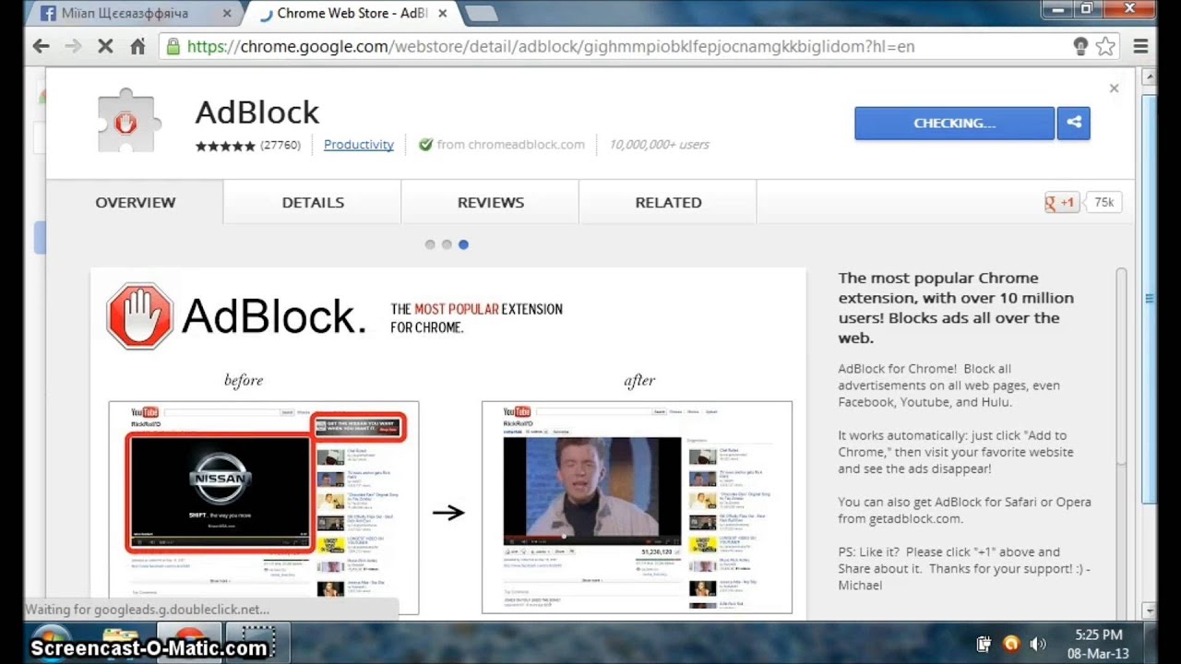Click the "Waiting for googleads.g.doubleclick.net..." status text
The height and width of the screenshot is (664, 1181).
[x=148, y=610]
